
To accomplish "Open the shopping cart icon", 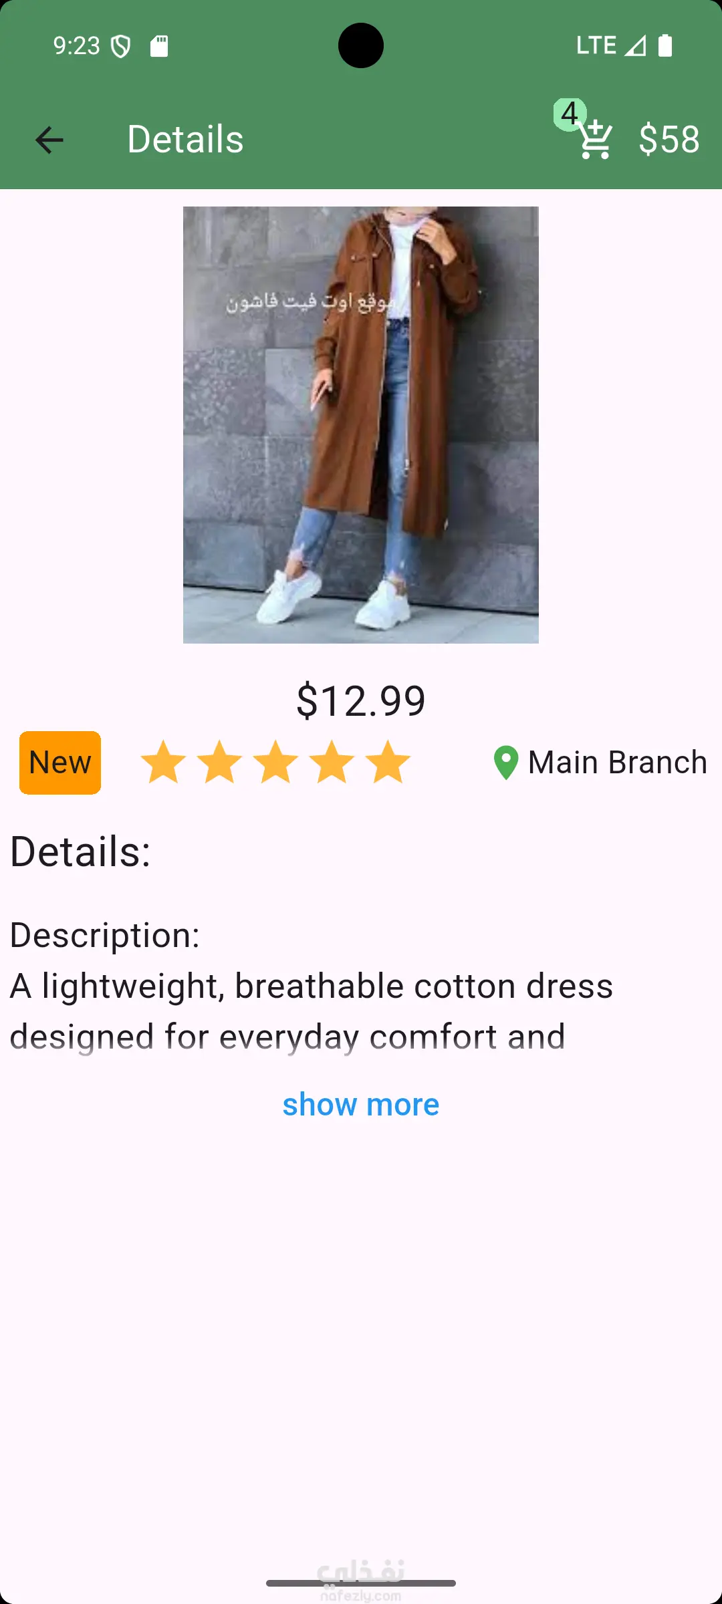I will (595, 140).
